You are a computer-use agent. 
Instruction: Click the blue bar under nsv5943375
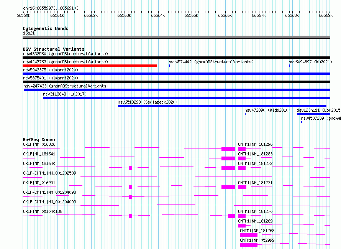coord(176,74)
